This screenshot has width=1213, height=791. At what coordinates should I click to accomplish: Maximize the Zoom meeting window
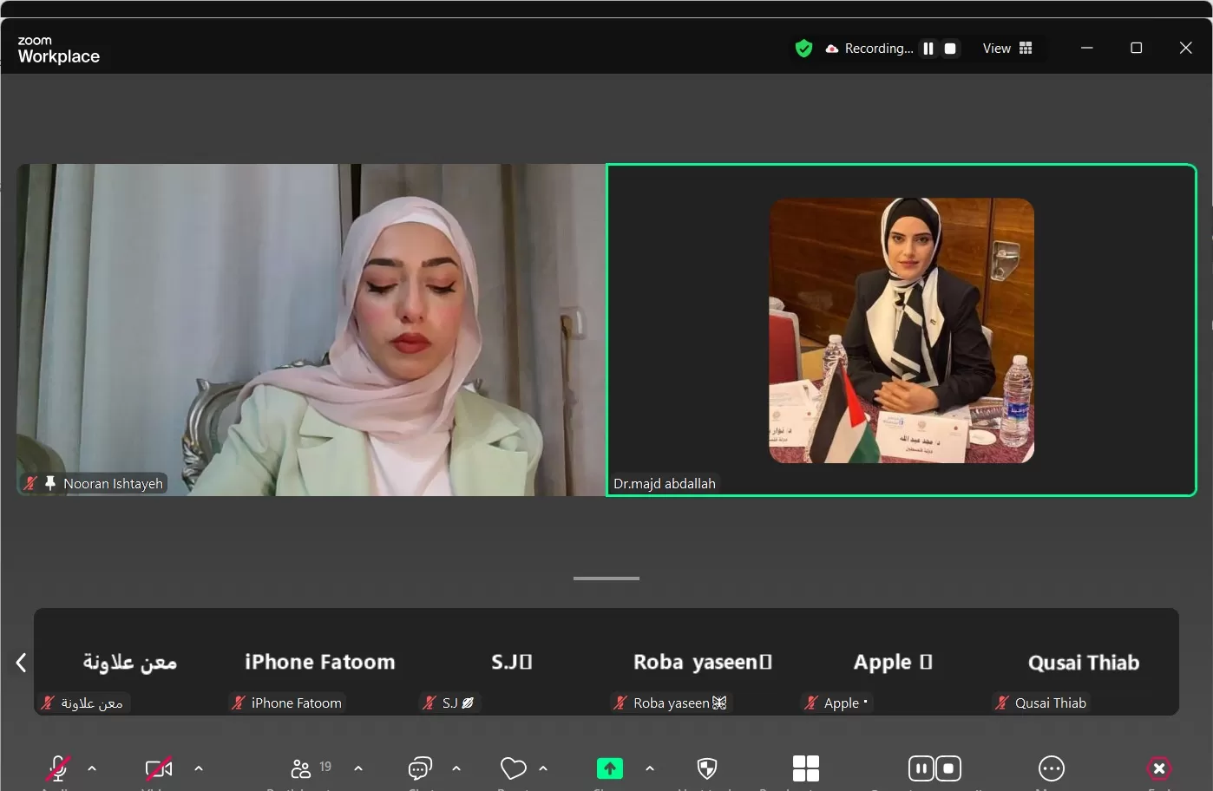(x=1136, y=48)
